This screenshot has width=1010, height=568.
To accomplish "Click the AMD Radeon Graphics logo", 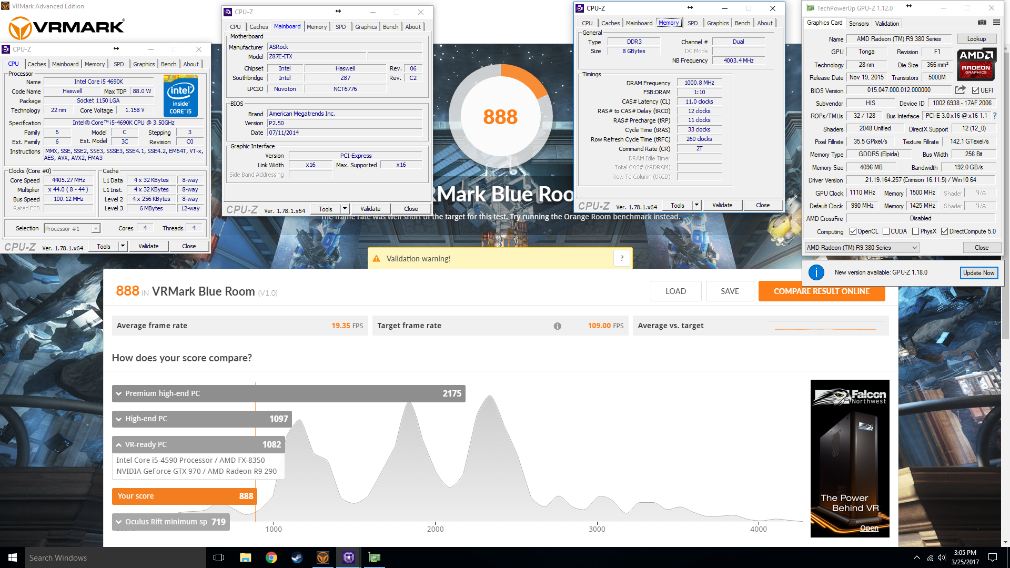I will click(x=976, y=64).
